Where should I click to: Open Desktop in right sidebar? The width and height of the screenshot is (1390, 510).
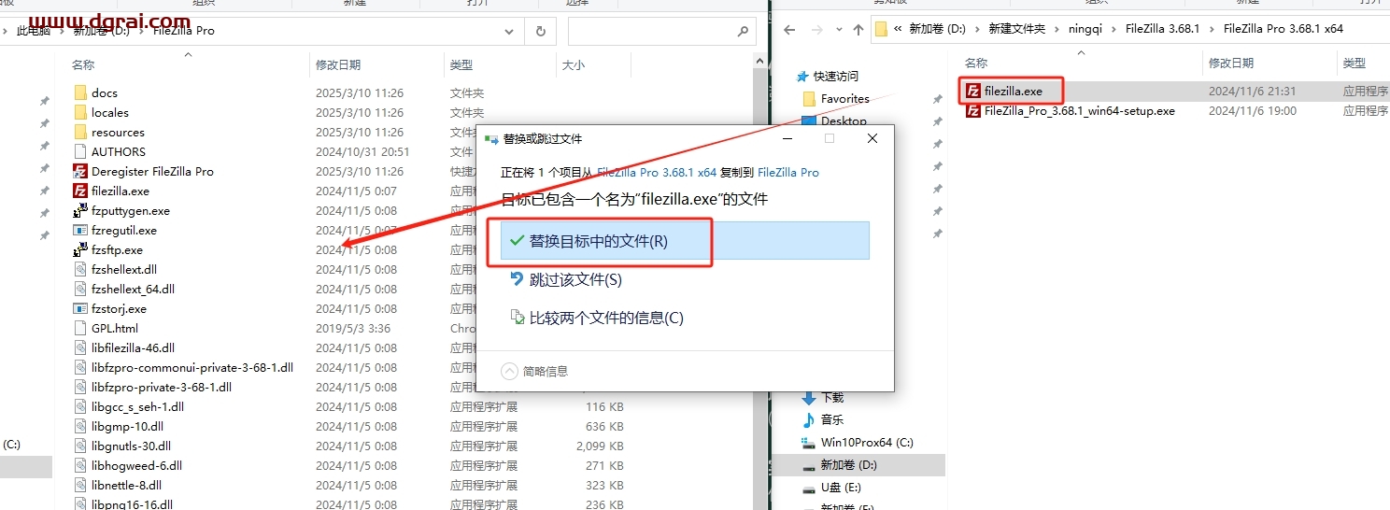pos(844,120)
